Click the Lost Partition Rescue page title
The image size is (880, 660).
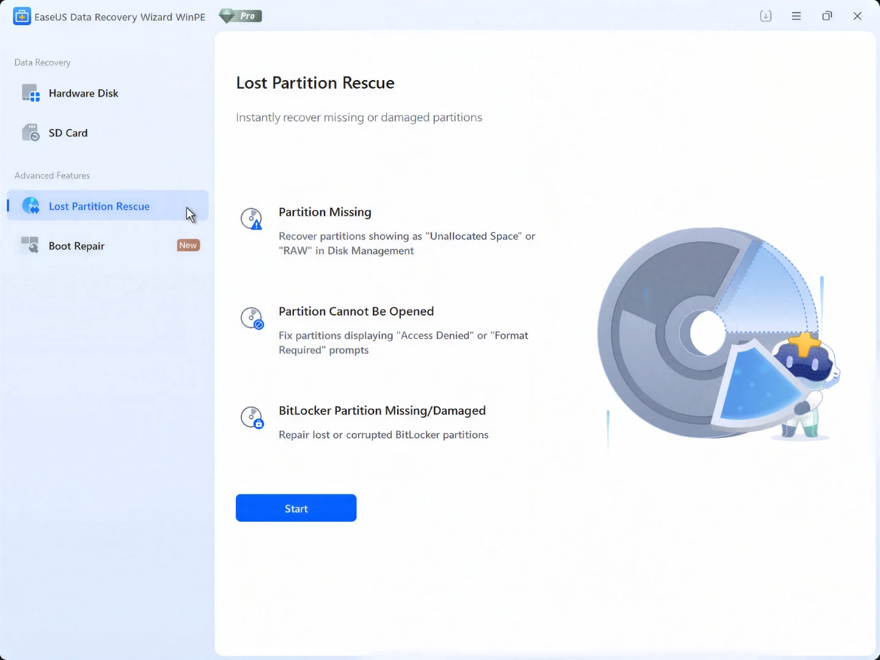(315, 82)
